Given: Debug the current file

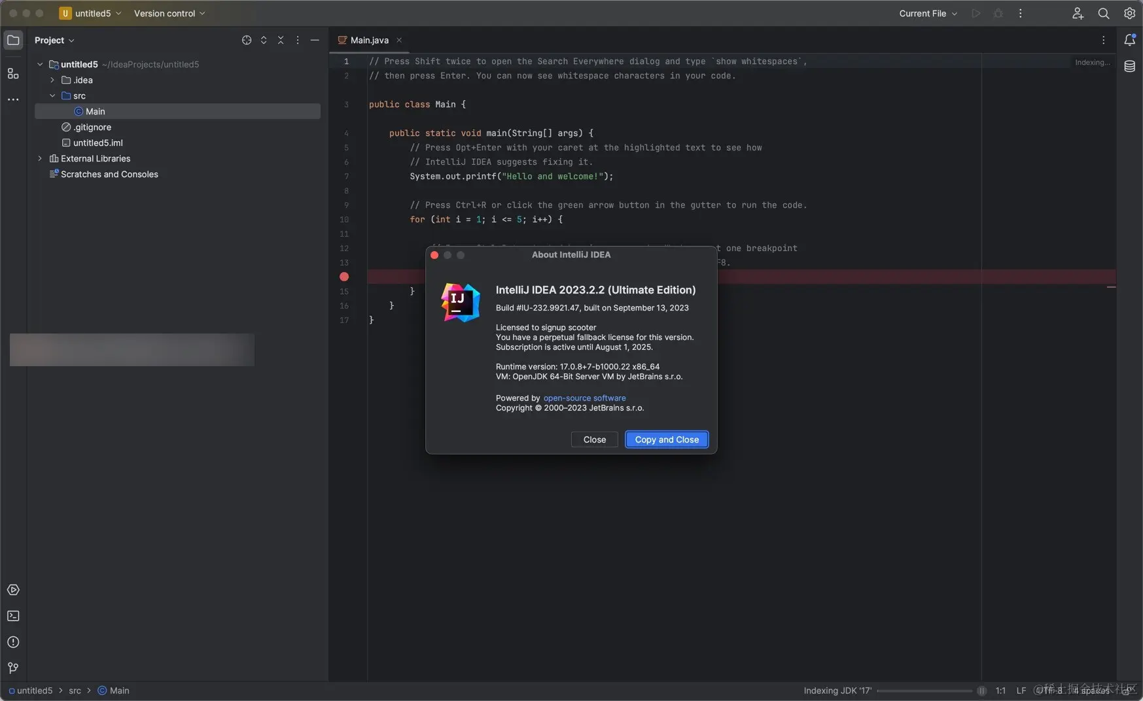Looking at the screenshot, I should 998,13.
